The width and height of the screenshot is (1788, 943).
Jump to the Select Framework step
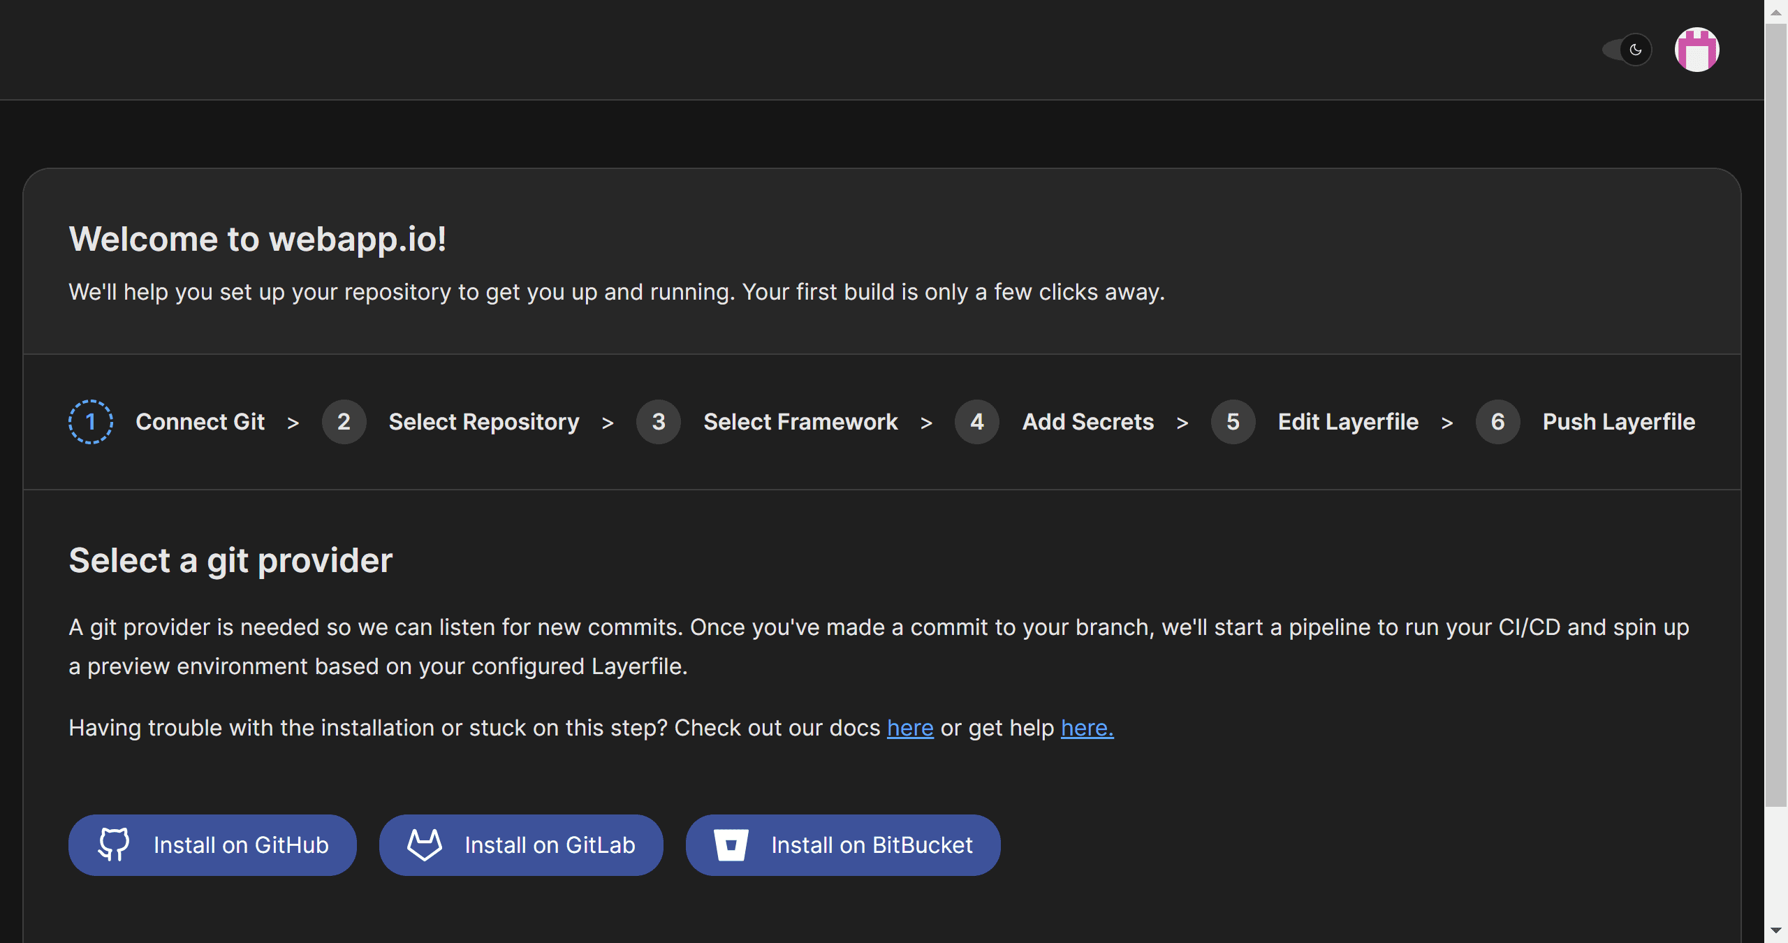(800, 422)
